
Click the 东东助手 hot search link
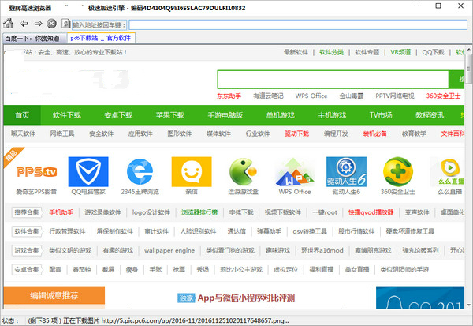click(x=229, y=96)
